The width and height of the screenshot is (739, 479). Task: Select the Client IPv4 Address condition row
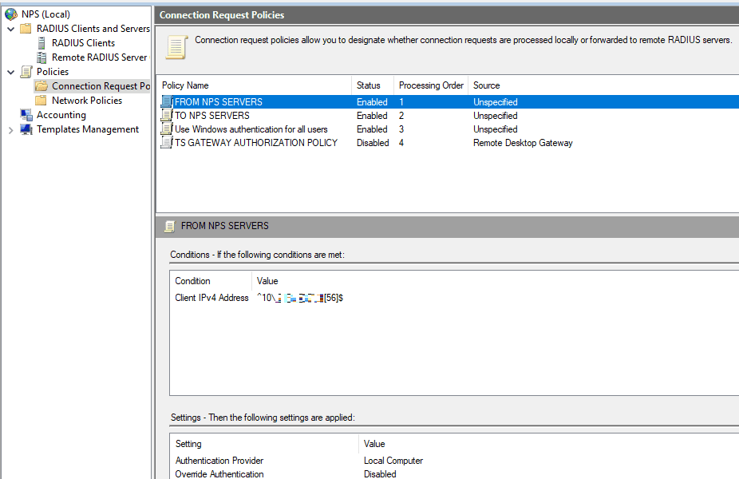coord(212,298)
